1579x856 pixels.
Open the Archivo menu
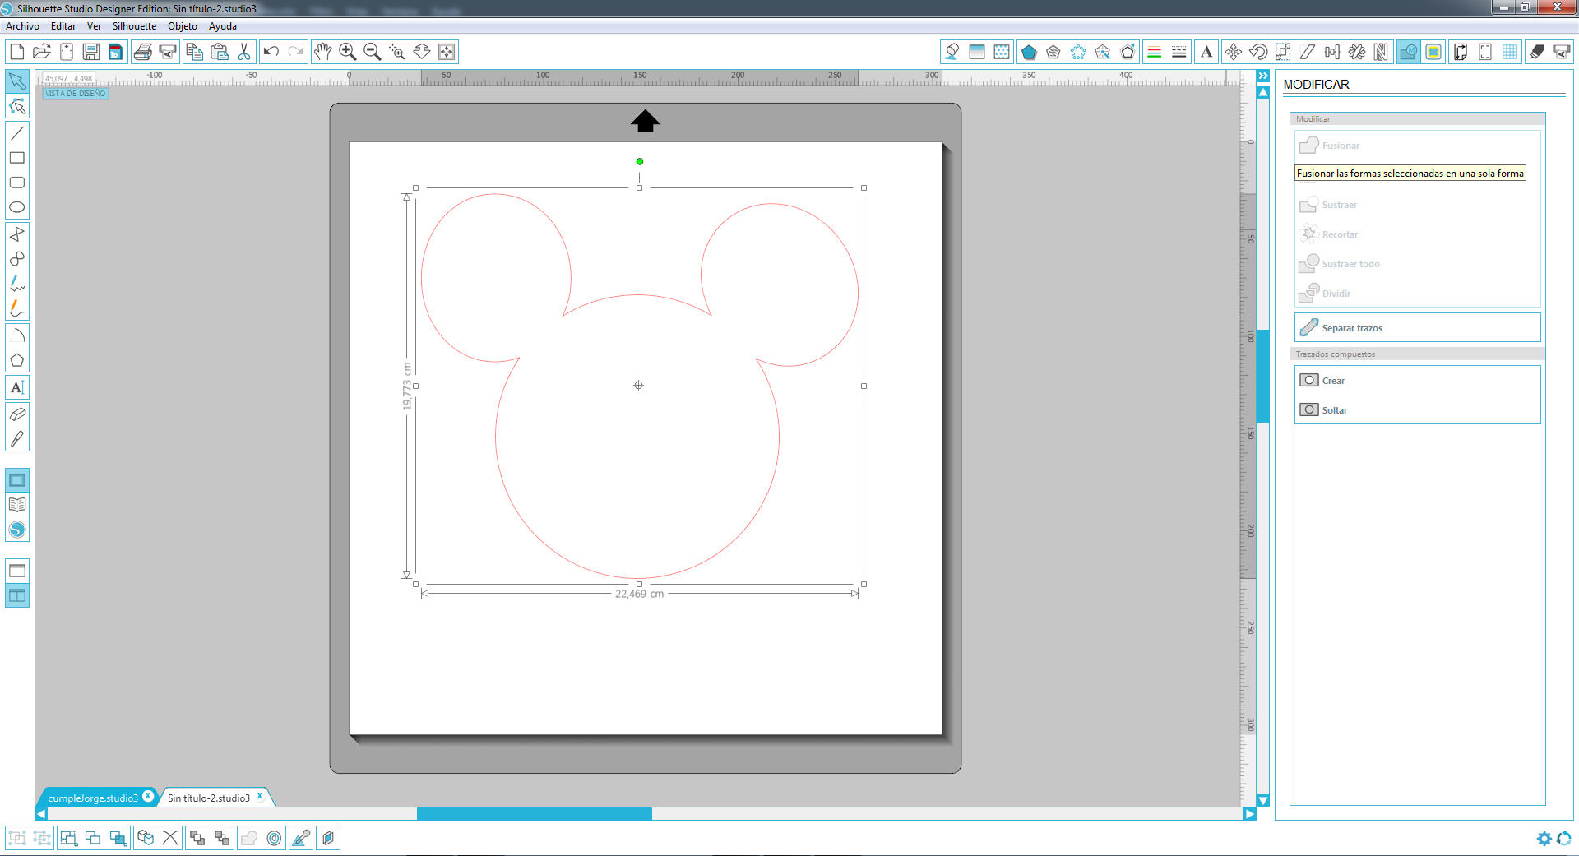pyautogui.click(x=22, y=26)
